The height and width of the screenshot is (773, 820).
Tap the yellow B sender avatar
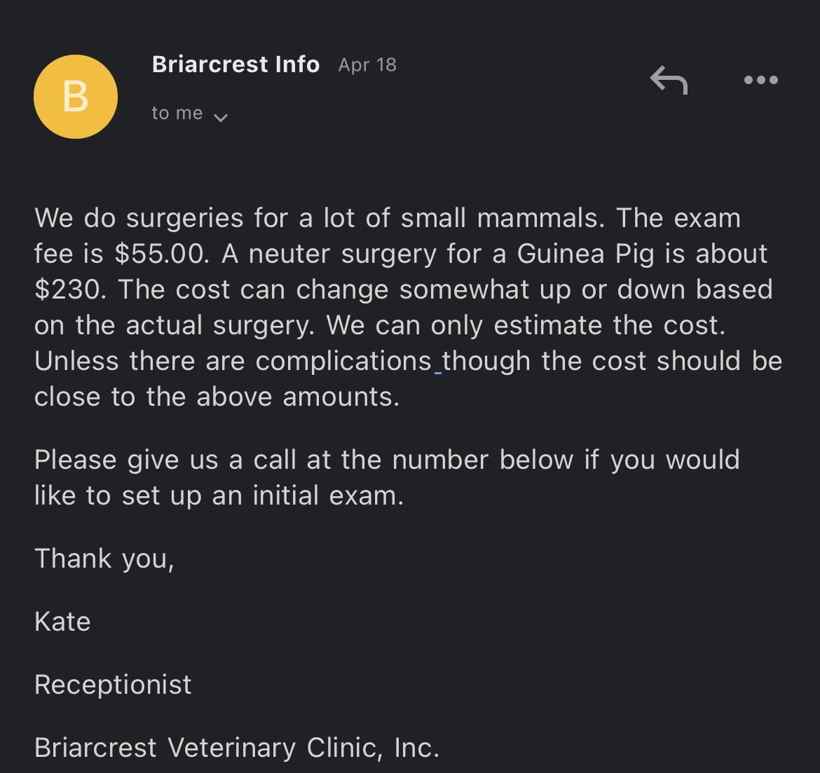click(x=76, y=97)
